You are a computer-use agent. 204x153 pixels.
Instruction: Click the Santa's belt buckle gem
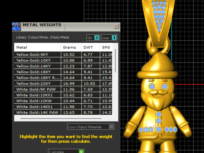tap(159, 129)
